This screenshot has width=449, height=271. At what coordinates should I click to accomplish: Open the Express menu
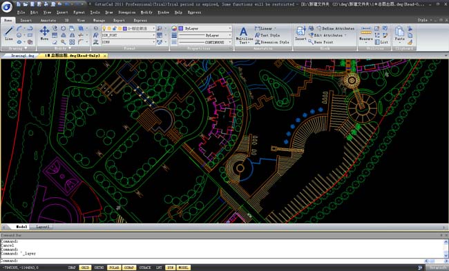(194, 12)
